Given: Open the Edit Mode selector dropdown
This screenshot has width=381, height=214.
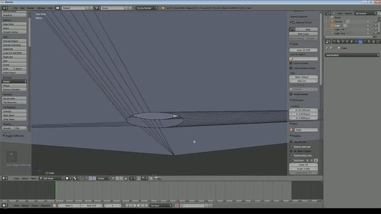Looking at the screenshot, I should tap(52, 178).
